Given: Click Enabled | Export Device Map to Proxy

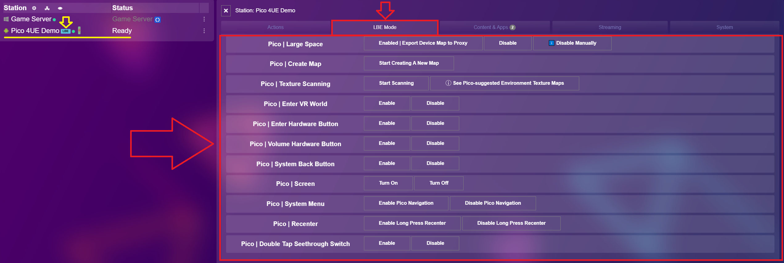Looking at the screenshot, I should coord(423,43).
